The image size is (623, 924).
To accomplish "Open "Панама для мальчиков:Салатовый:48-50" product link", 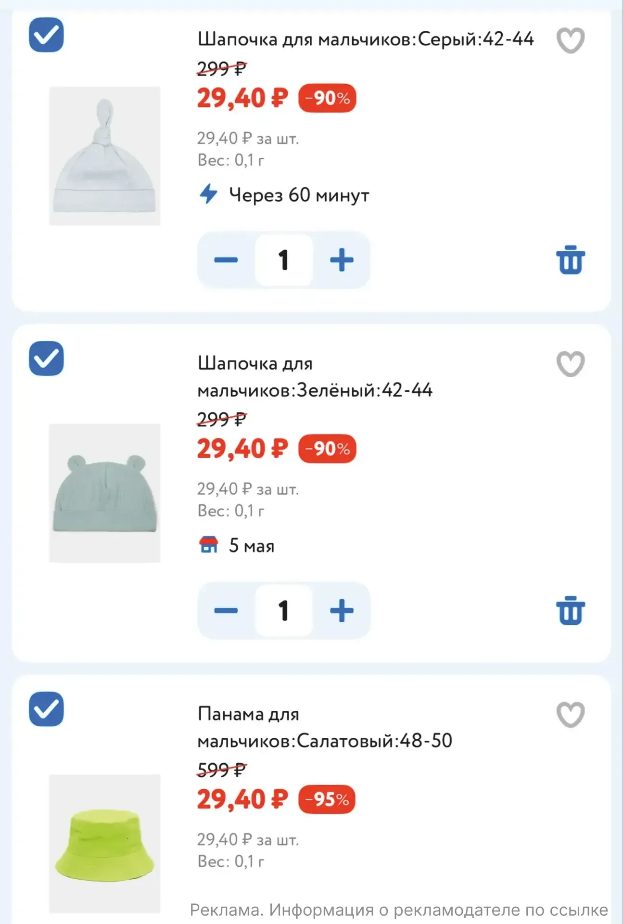I will pyautogui.click(x=325, y=727).
